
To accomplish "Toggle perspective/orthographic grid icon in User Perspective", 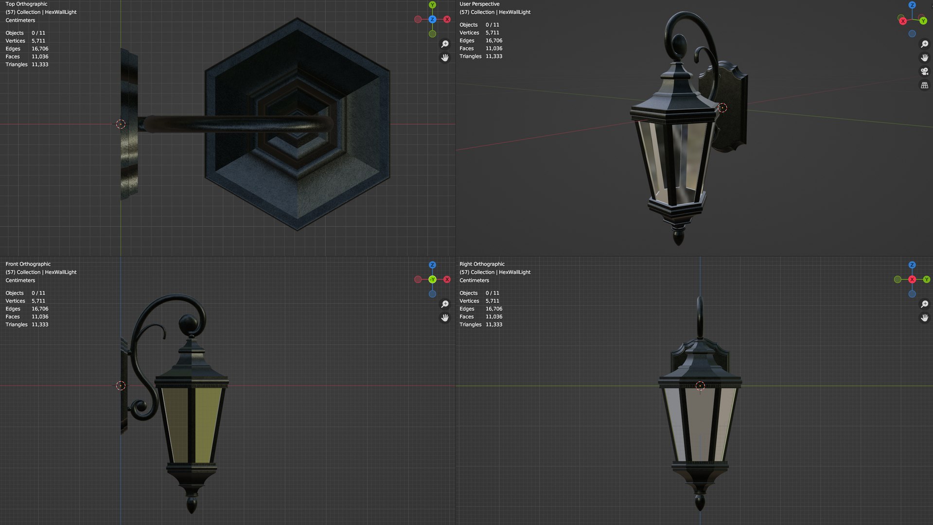I will coord(924,85).
